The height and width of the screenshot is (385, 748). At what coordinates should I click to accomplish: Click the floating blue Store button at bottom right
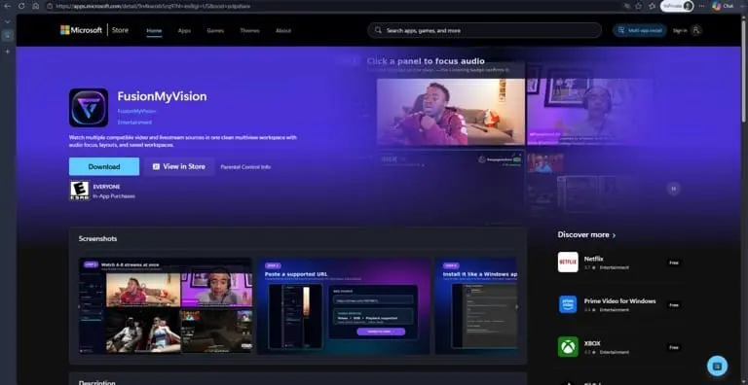click(717, 366)
